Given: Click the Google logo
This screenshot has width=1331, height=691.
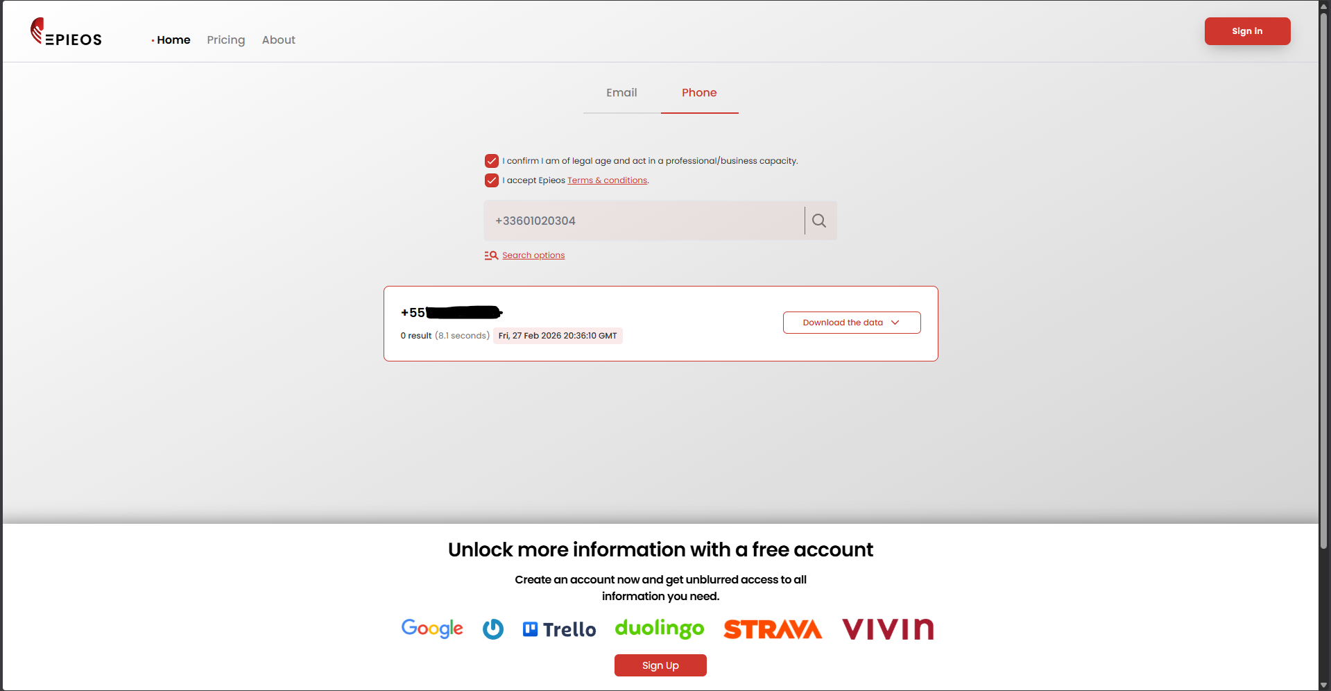Looking at the screenshot, I should tap(432, 629).
